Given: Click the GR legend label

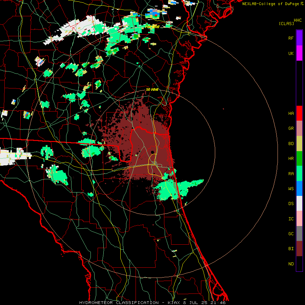Looking at the screenshot, I should click(x=291, y=128).
